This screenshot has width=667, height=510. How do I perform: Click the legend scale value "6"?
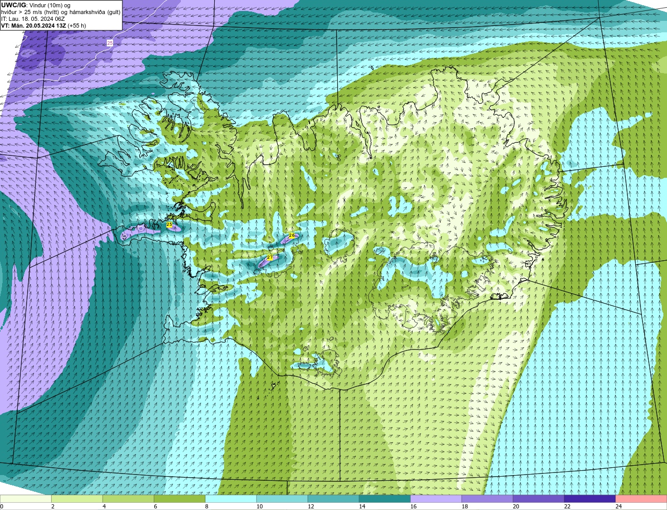tap(155, 506)
